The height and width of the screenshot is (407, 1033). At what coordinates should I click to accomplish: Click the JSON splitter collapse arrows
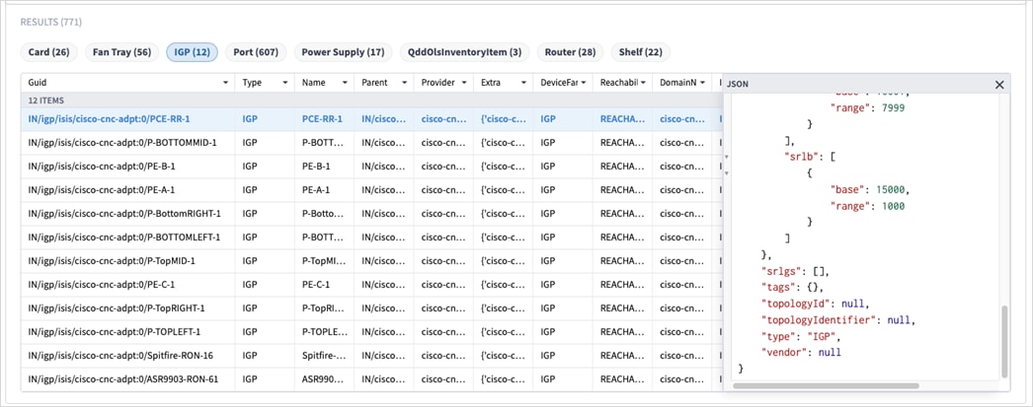coord(727,166)
